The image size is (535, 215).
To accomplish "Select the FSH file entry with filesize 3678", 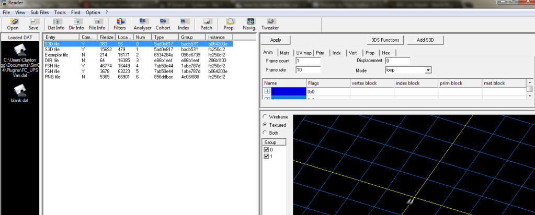I will [x=138, y=71].
